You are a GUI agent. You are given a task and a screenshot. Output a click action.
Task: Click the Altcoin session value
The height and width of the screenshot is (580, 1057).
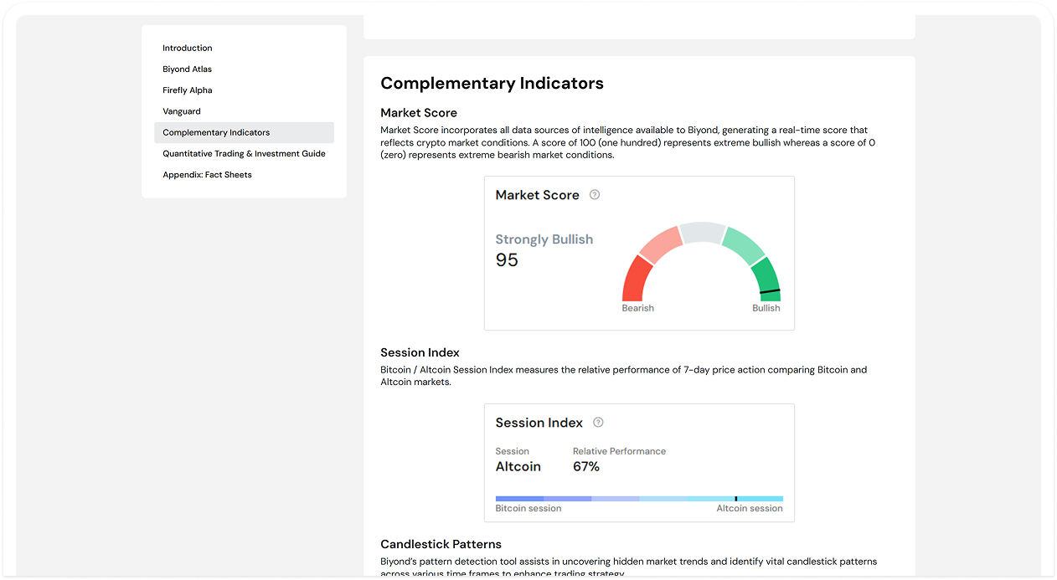[518, 467]
